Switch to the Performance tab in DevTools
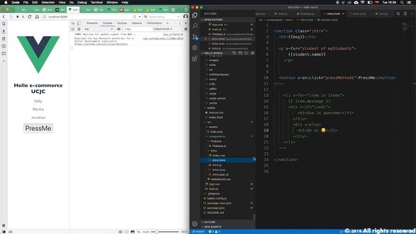Image resolution: width=416 pixels, height=234 pixels. click(x=155, y=23)
